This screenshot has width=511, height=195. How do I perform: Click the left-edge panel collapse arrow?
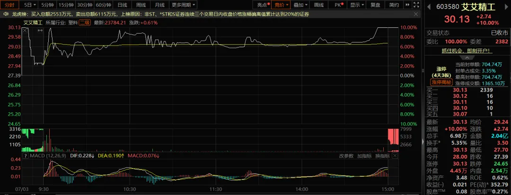(423, 142)
